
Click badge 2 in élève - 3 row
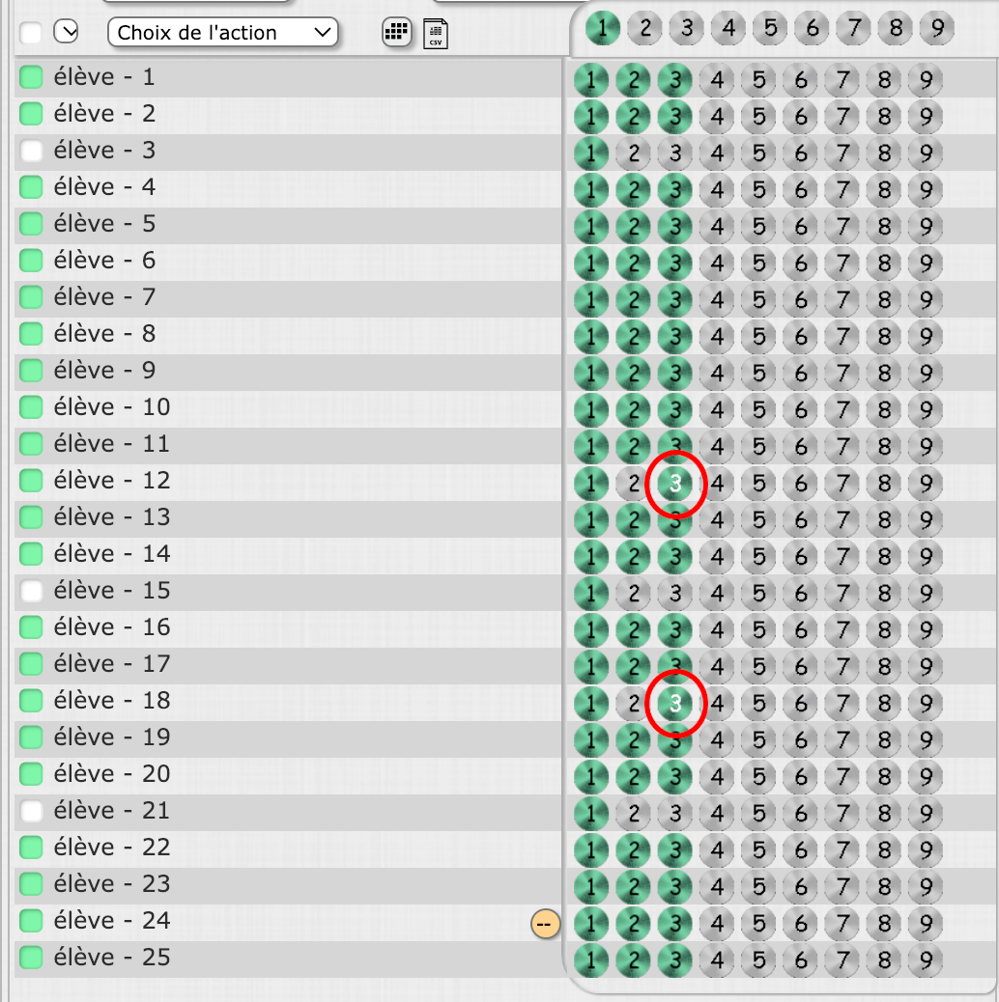click(633, 153)
